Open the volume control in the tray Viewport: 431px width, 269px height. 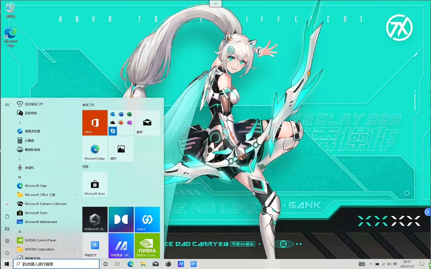pos(389,264)
